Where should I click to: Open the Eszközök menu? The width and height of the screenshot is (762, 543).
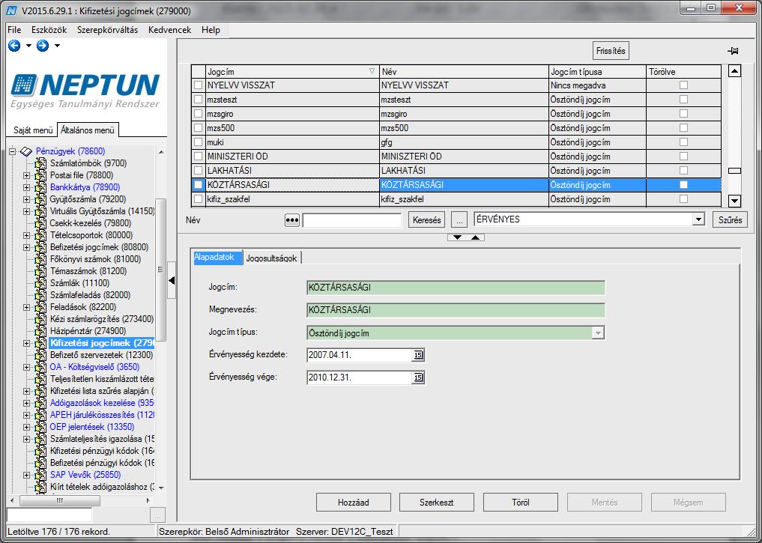point(49,30)
